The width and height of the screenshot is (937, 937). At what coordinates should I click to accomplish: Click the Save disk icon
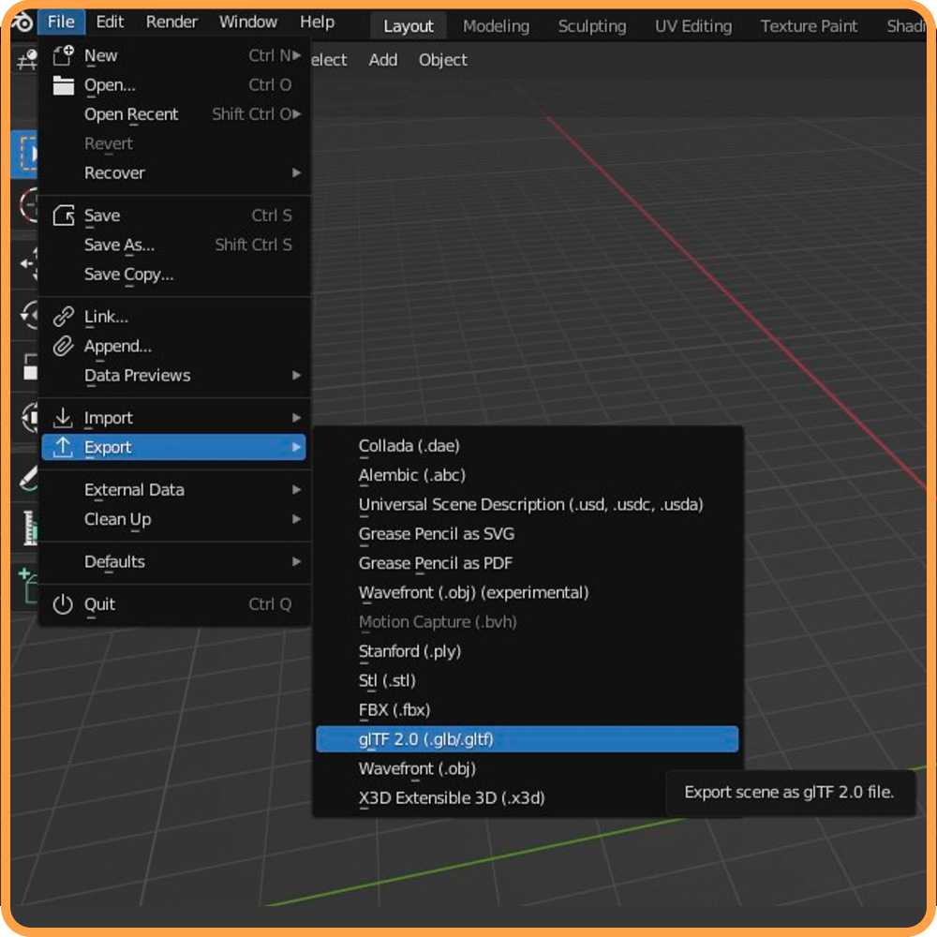[x=64, y=216]
